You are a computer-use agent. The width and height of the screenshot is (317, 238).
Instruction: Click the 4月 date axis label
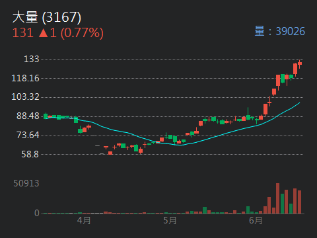(x=84, y=220)
